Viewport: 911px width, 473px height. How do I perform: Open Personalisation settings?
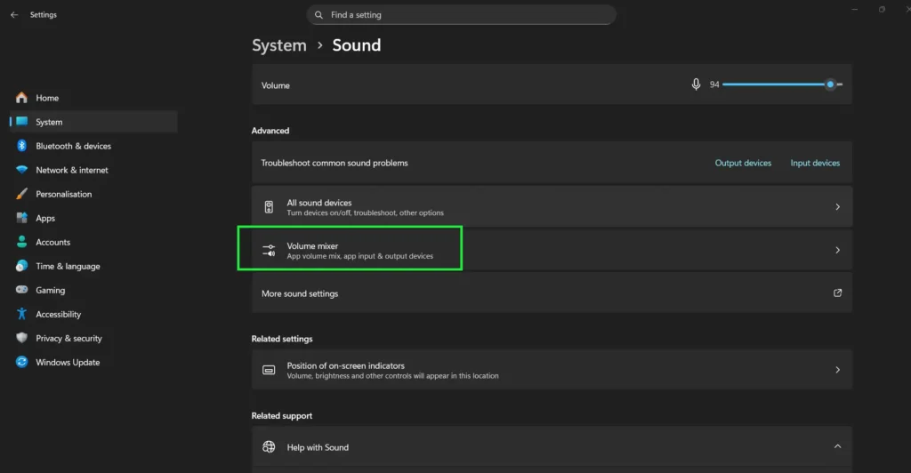click(x=93, y=194)
